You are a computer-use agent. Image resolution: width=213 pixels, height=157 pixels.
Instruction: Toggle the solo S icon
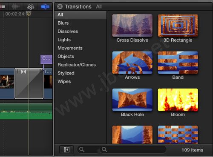31,7
